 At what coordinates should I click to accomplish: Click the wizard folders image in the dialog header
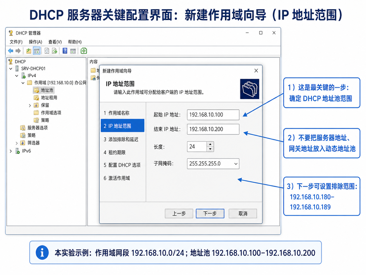point(249,89)
